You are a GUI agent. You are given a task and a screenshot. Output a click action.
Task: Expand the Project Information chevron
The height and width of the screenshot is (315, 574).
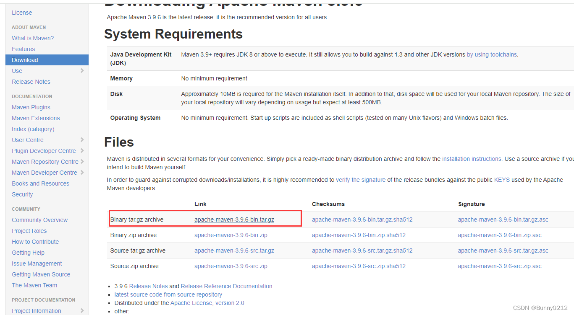point(82,311)
